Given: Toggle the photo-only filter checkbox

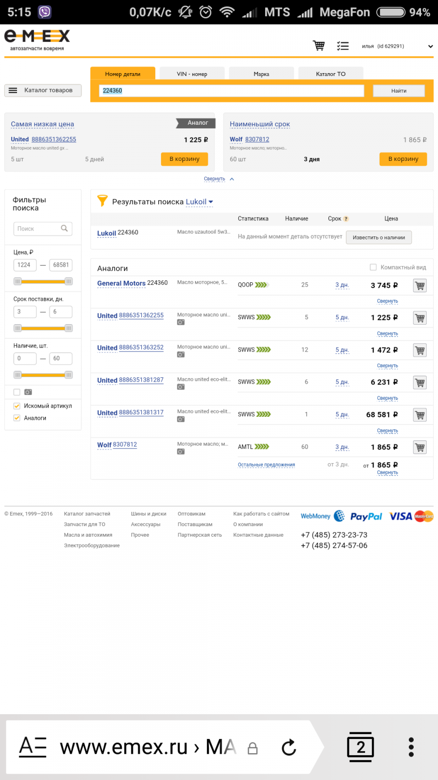Looking at the screenshot, I should (17, 392).
